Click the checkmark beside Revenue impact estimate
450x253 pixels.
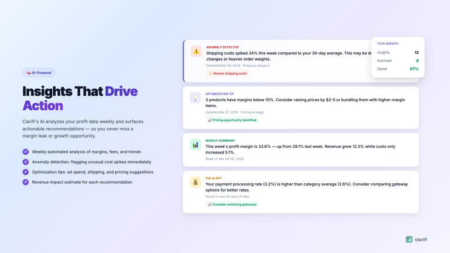pyautogui.click(x=25, y=182)
